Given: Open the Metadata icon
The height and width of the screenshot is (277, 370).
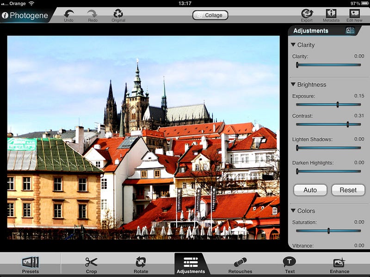Looking at the screenshot, I should point(331,13).
